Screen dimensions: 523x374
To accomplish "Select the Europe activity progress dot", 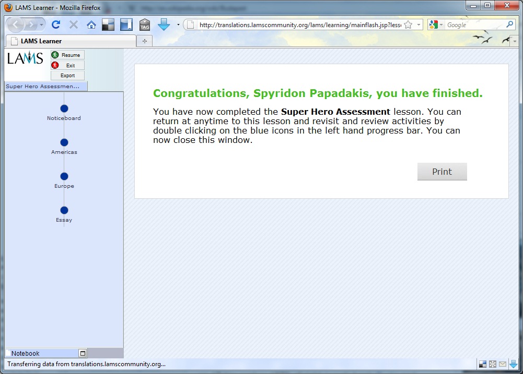I will tap(64, 176).
